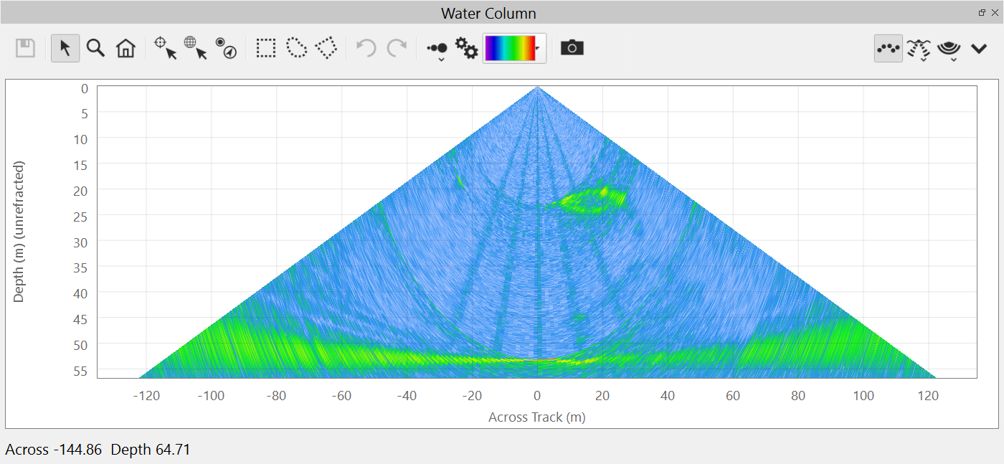The width and height of the screenshot is (1004, 464).
Task: Choose the dotted polygon selection tool
Action: tap(326, 48)
